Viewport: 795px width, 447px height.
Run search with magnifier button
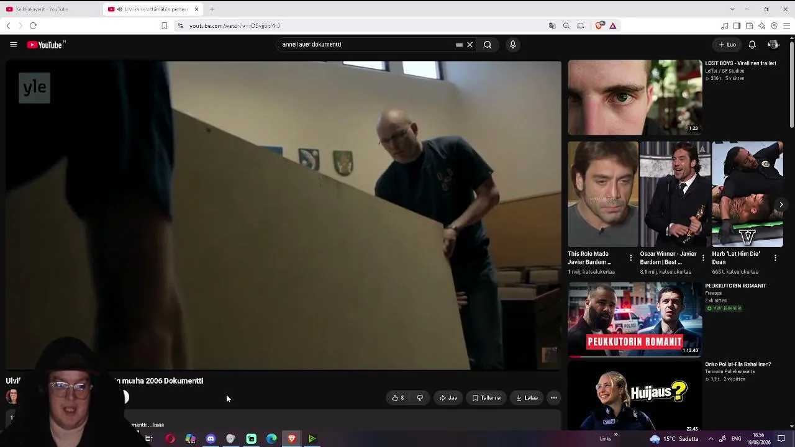[x=488, y=45]
